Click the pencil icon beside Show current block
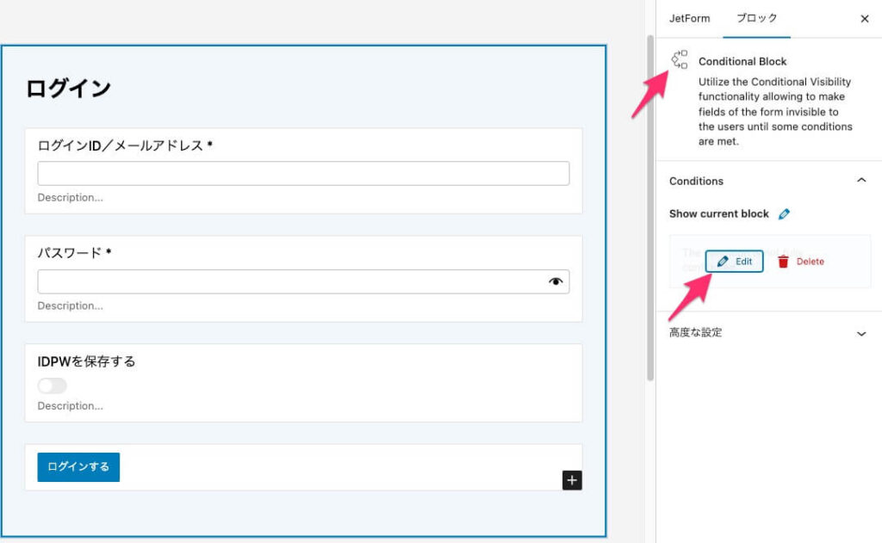The image size is (882, 543). pyautogui.click(x=784, y=214)
